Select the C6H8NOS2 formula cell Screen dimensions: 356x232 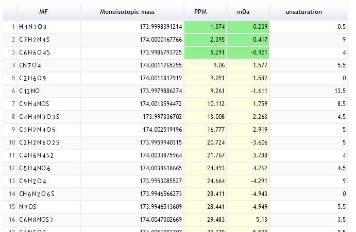tap(48, 220)
